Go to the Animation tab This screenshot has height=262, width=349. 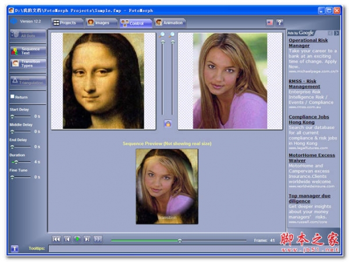click(x=170, y=23)
